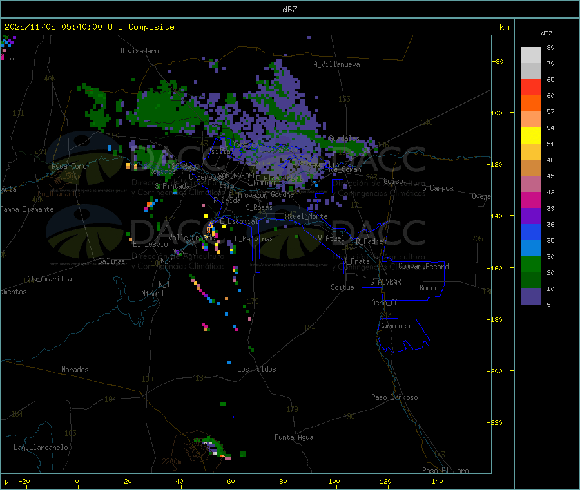The image size is (580, 490).
Task: Click the 'Atuel_Norte' map label
Action: [306, 216]
